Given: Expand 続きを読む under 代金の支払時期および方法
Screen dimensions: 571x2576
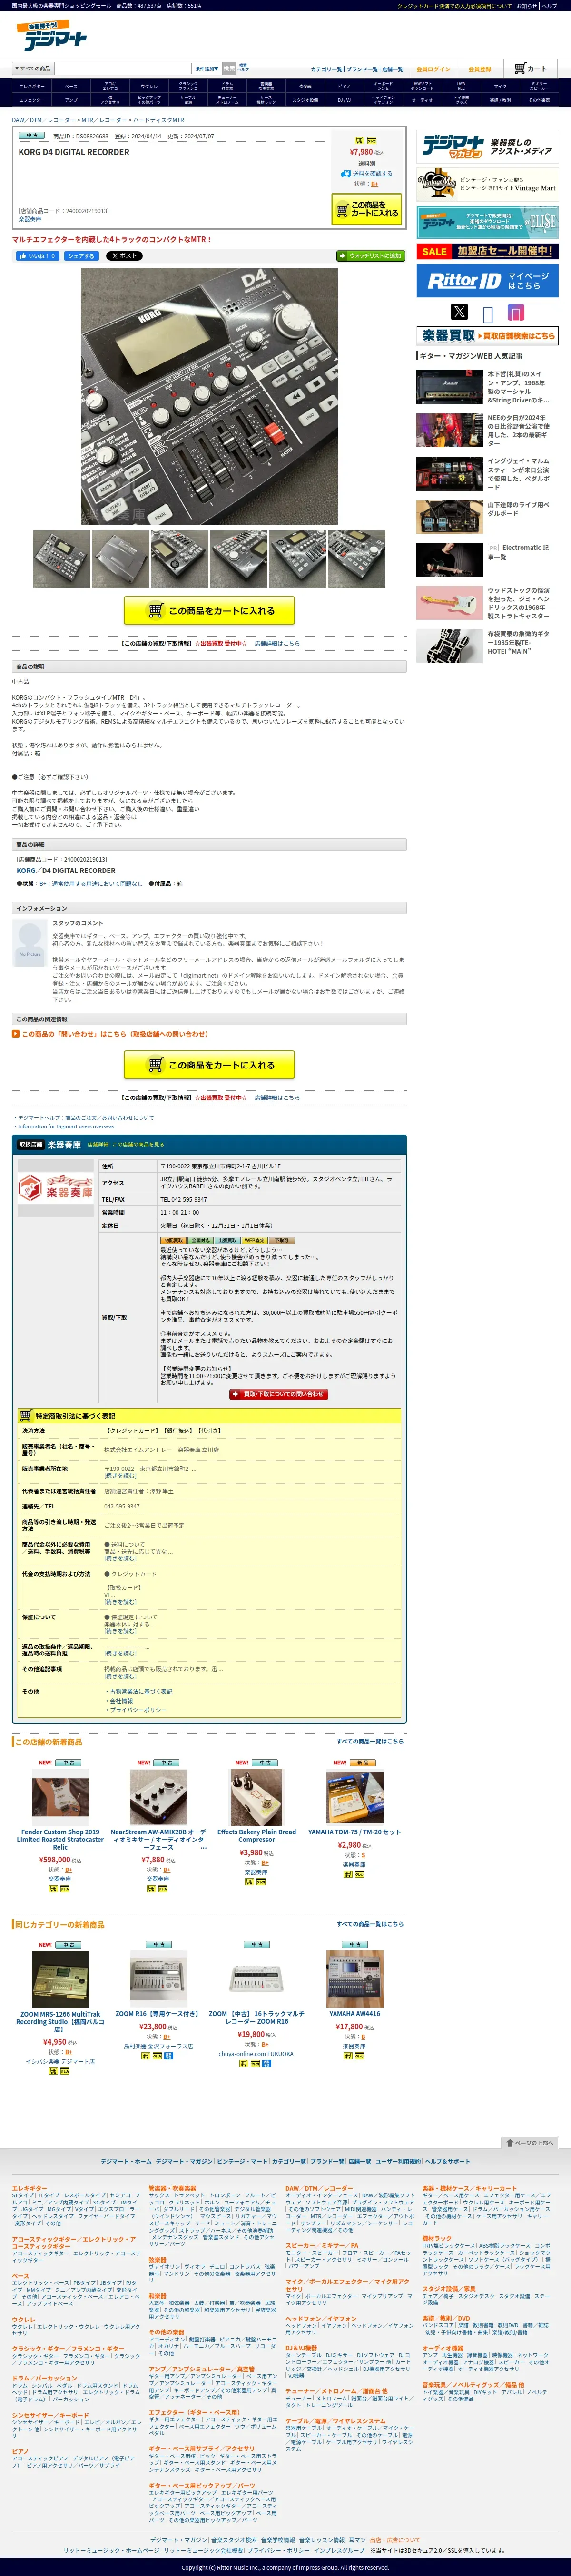Looking at the screenshot, I should [x=120, y=1603].
